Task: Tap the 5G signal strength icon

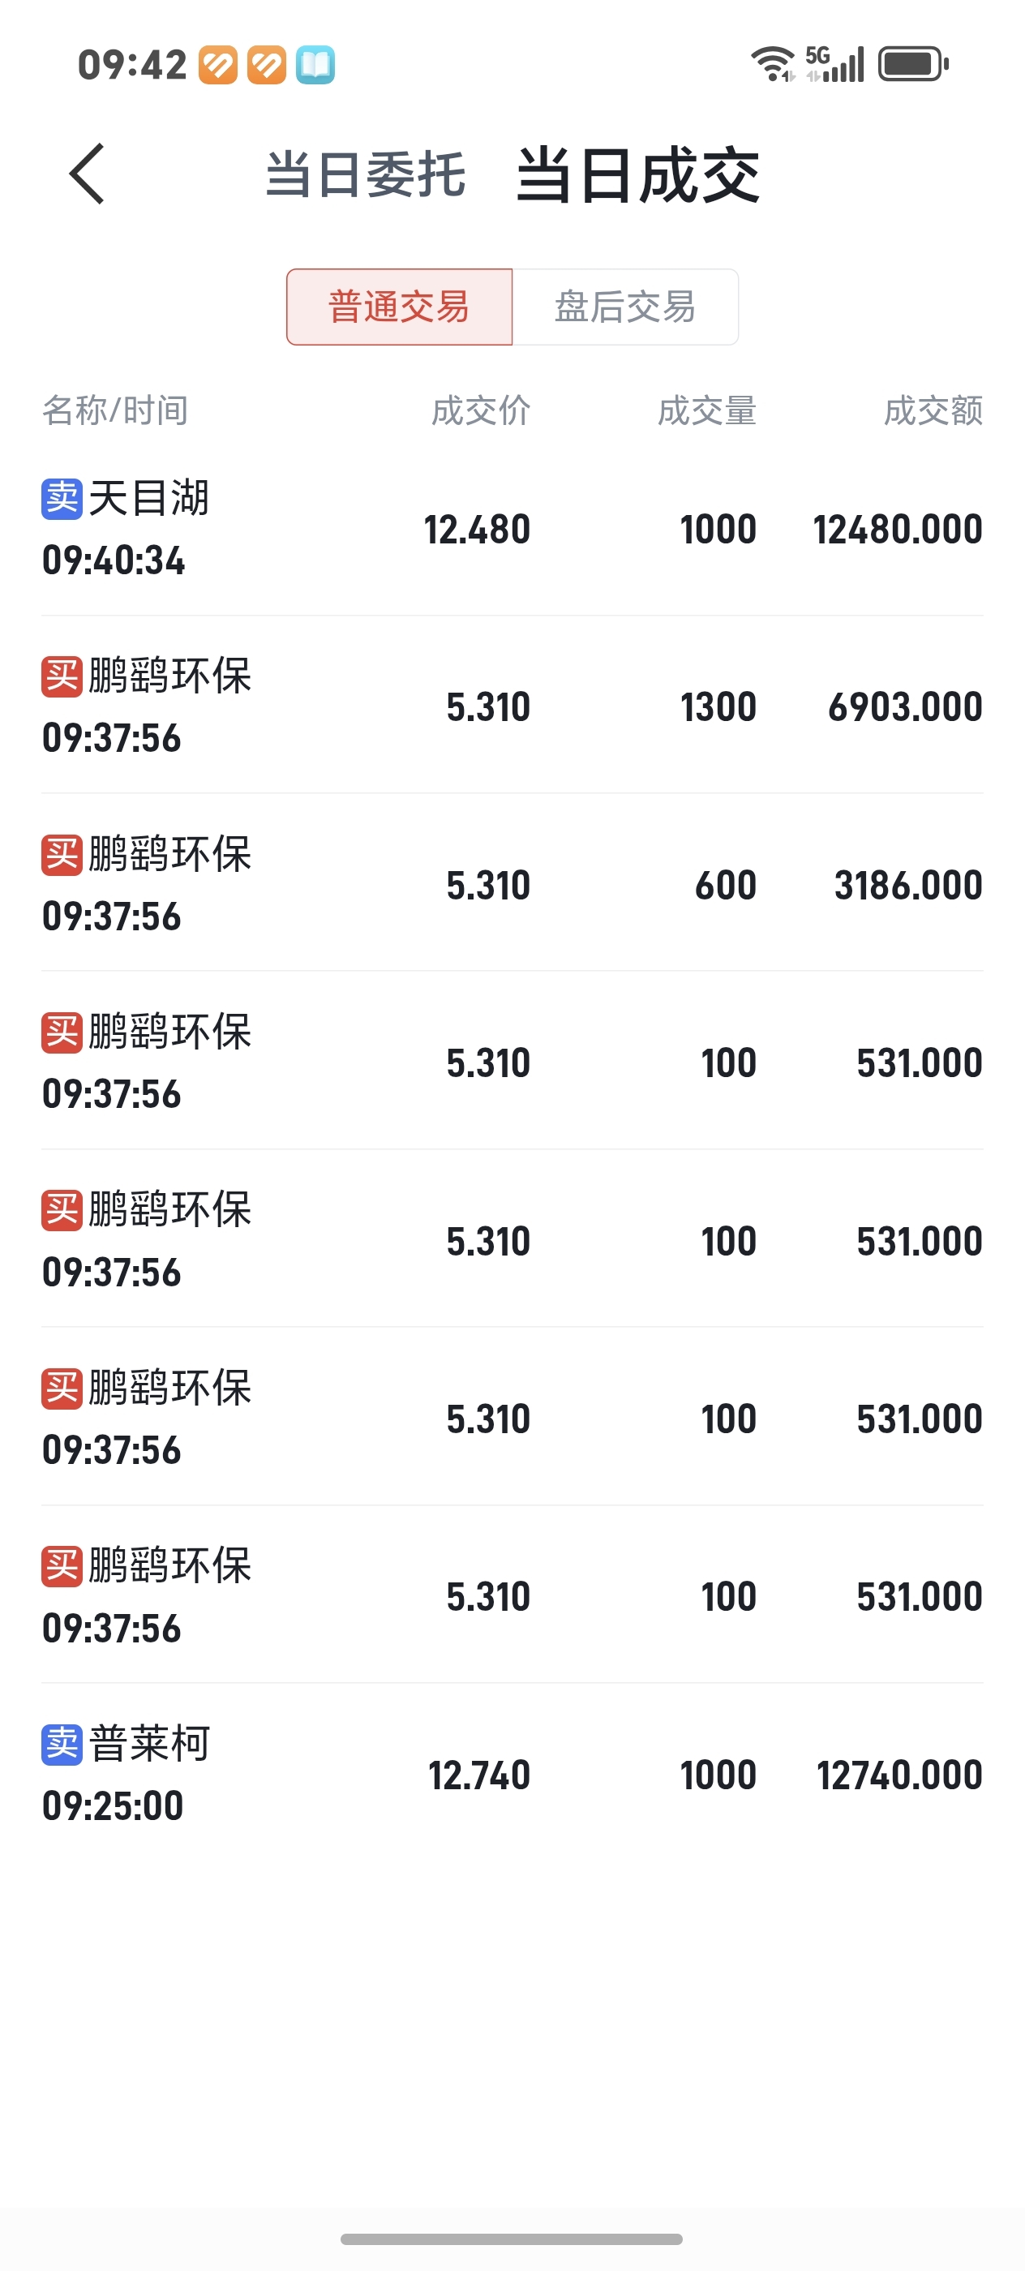Action: pos(834,64)
